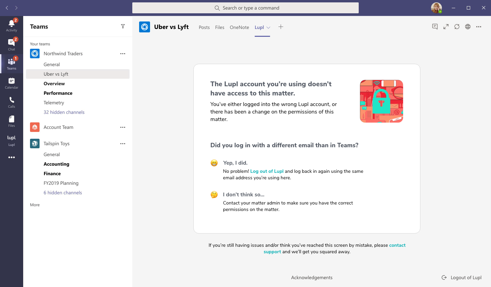Open Files from the sidebar

11,121
